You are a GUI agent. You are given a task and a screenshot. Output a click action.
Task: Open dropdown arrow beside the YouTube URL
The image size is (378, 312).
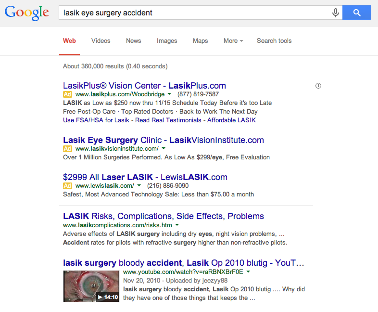pyautogui.click(x=248, y=272)
